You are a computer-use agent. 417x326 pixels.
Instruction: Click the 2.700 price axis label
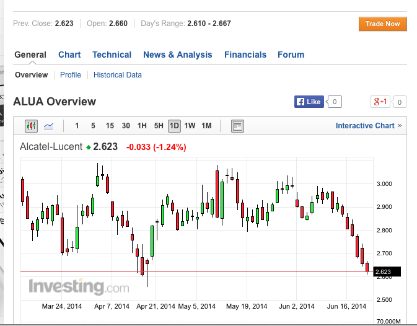click(x=384, y=253)
